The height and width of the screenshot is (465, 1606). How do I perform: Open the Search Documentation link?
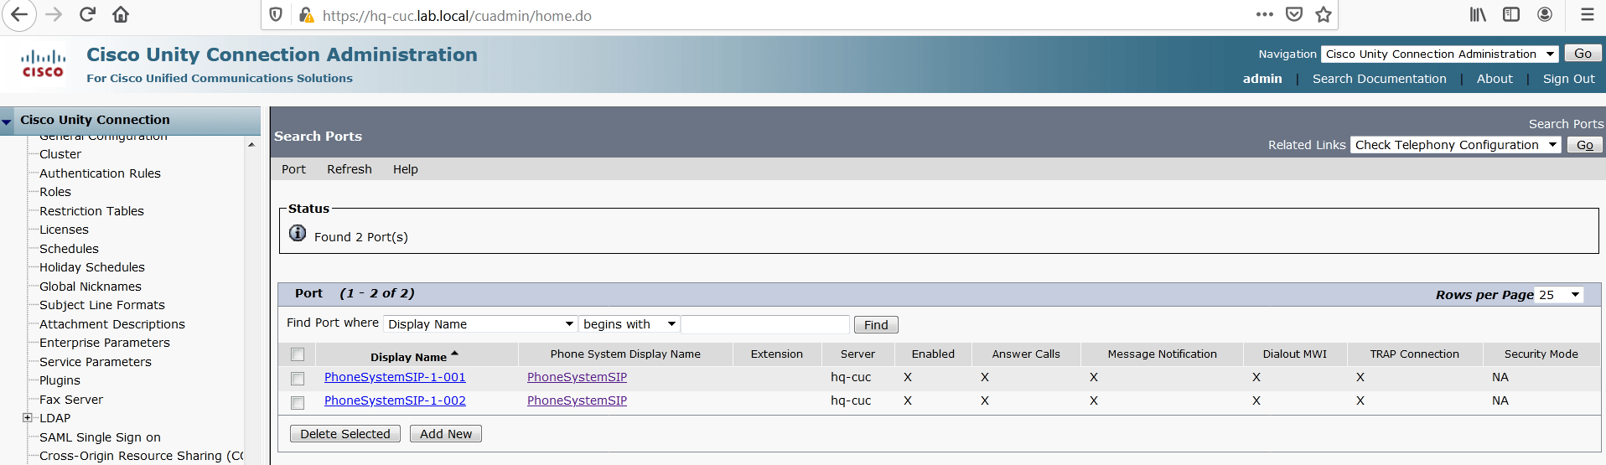pyautogui.click(x=1380, y=79)
